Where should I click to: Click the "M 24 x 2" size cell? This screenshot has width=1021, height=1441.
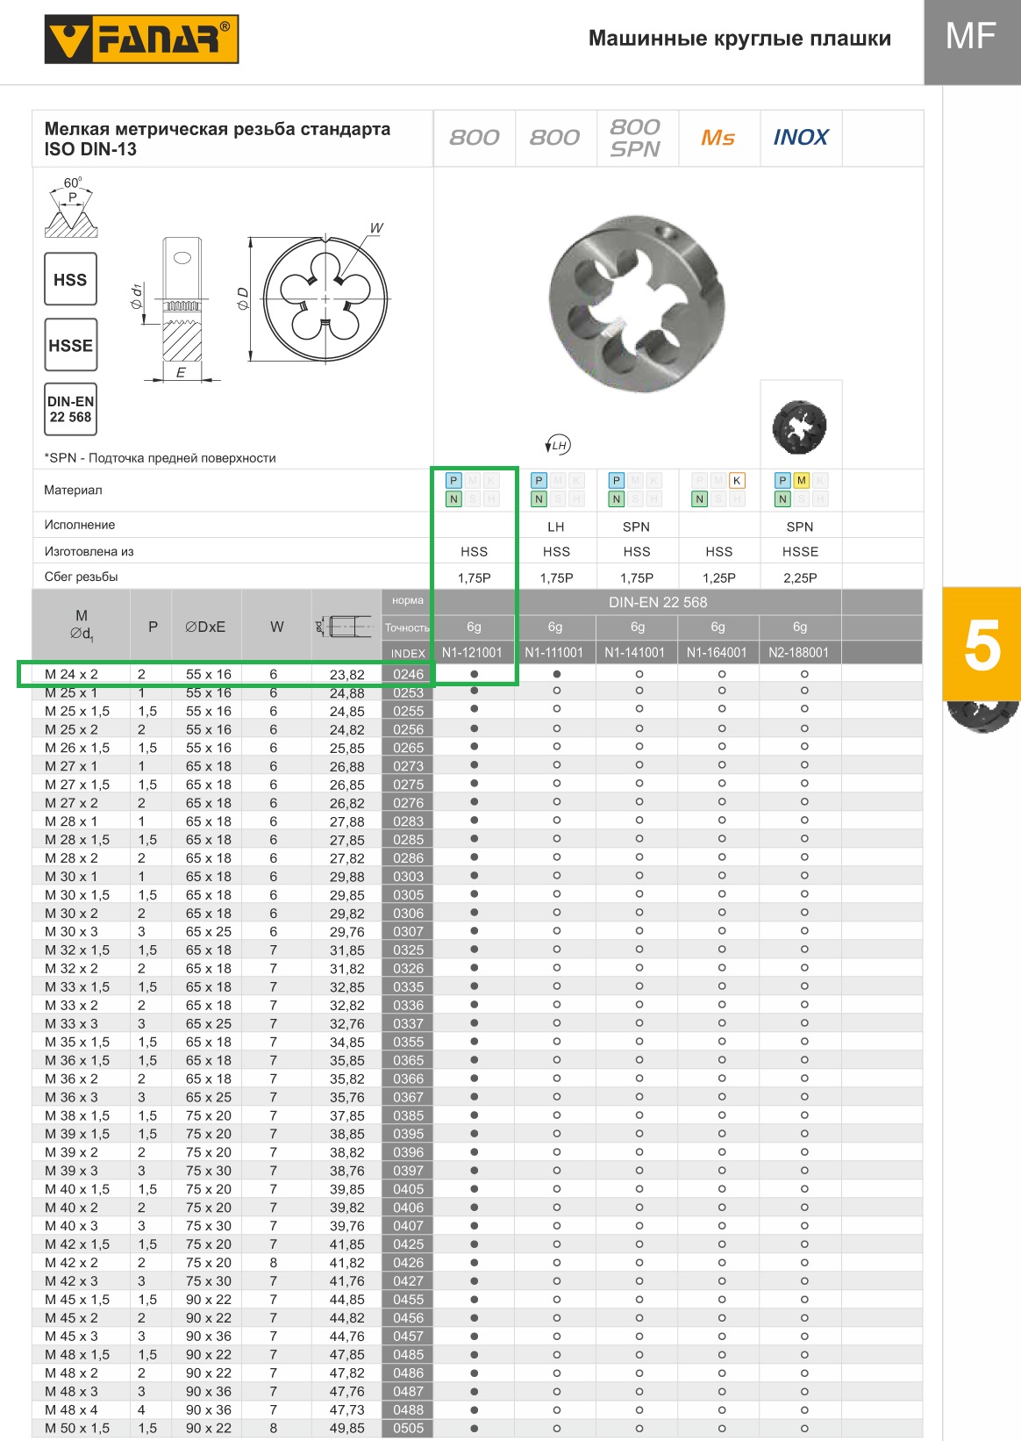(71, 674)
